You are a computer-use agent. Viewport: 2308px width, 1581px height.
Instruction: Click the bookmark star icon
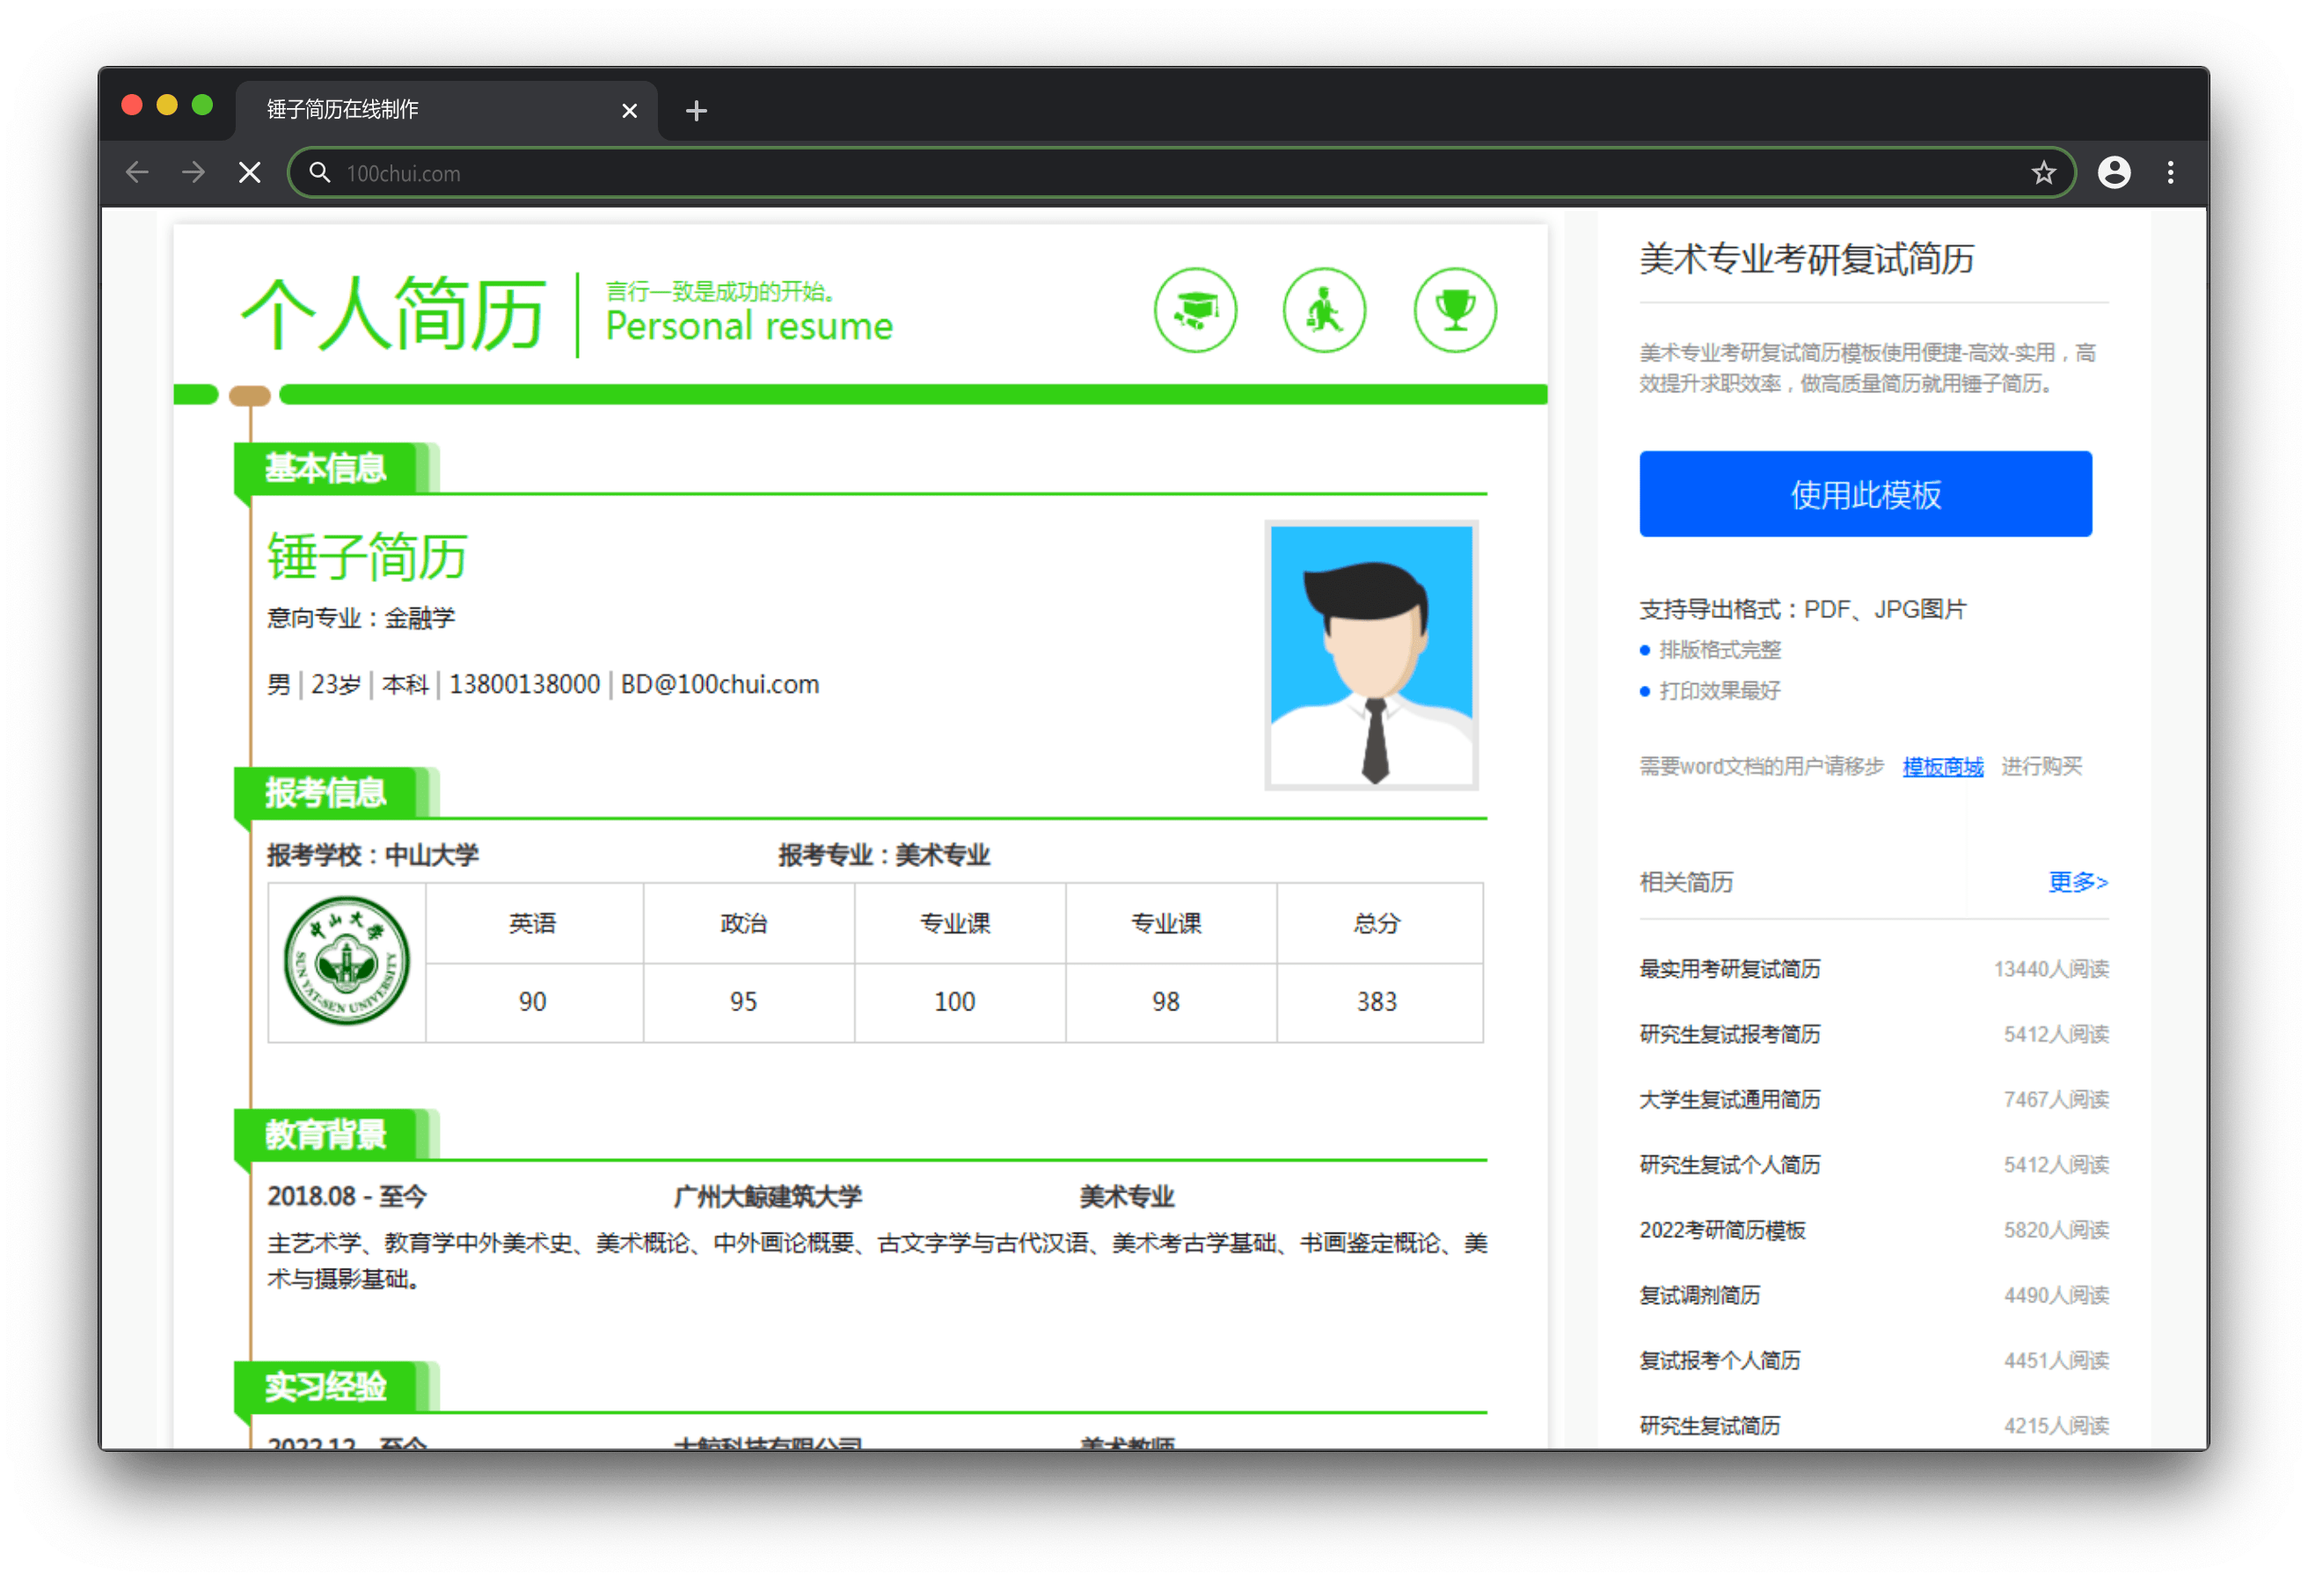(2043, 173)
